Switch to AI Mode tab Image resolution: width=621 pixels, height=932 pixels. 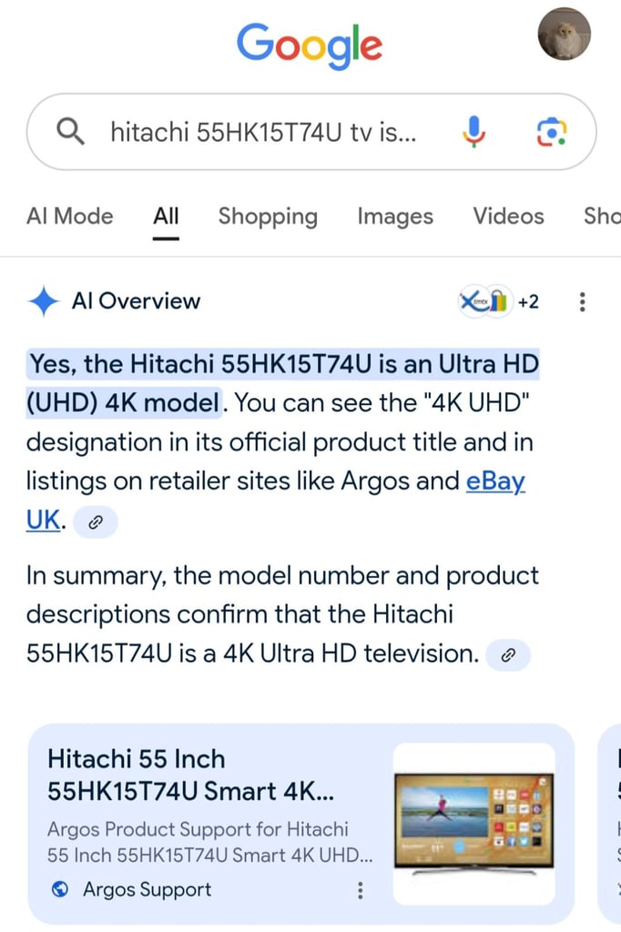coord(69,216)
